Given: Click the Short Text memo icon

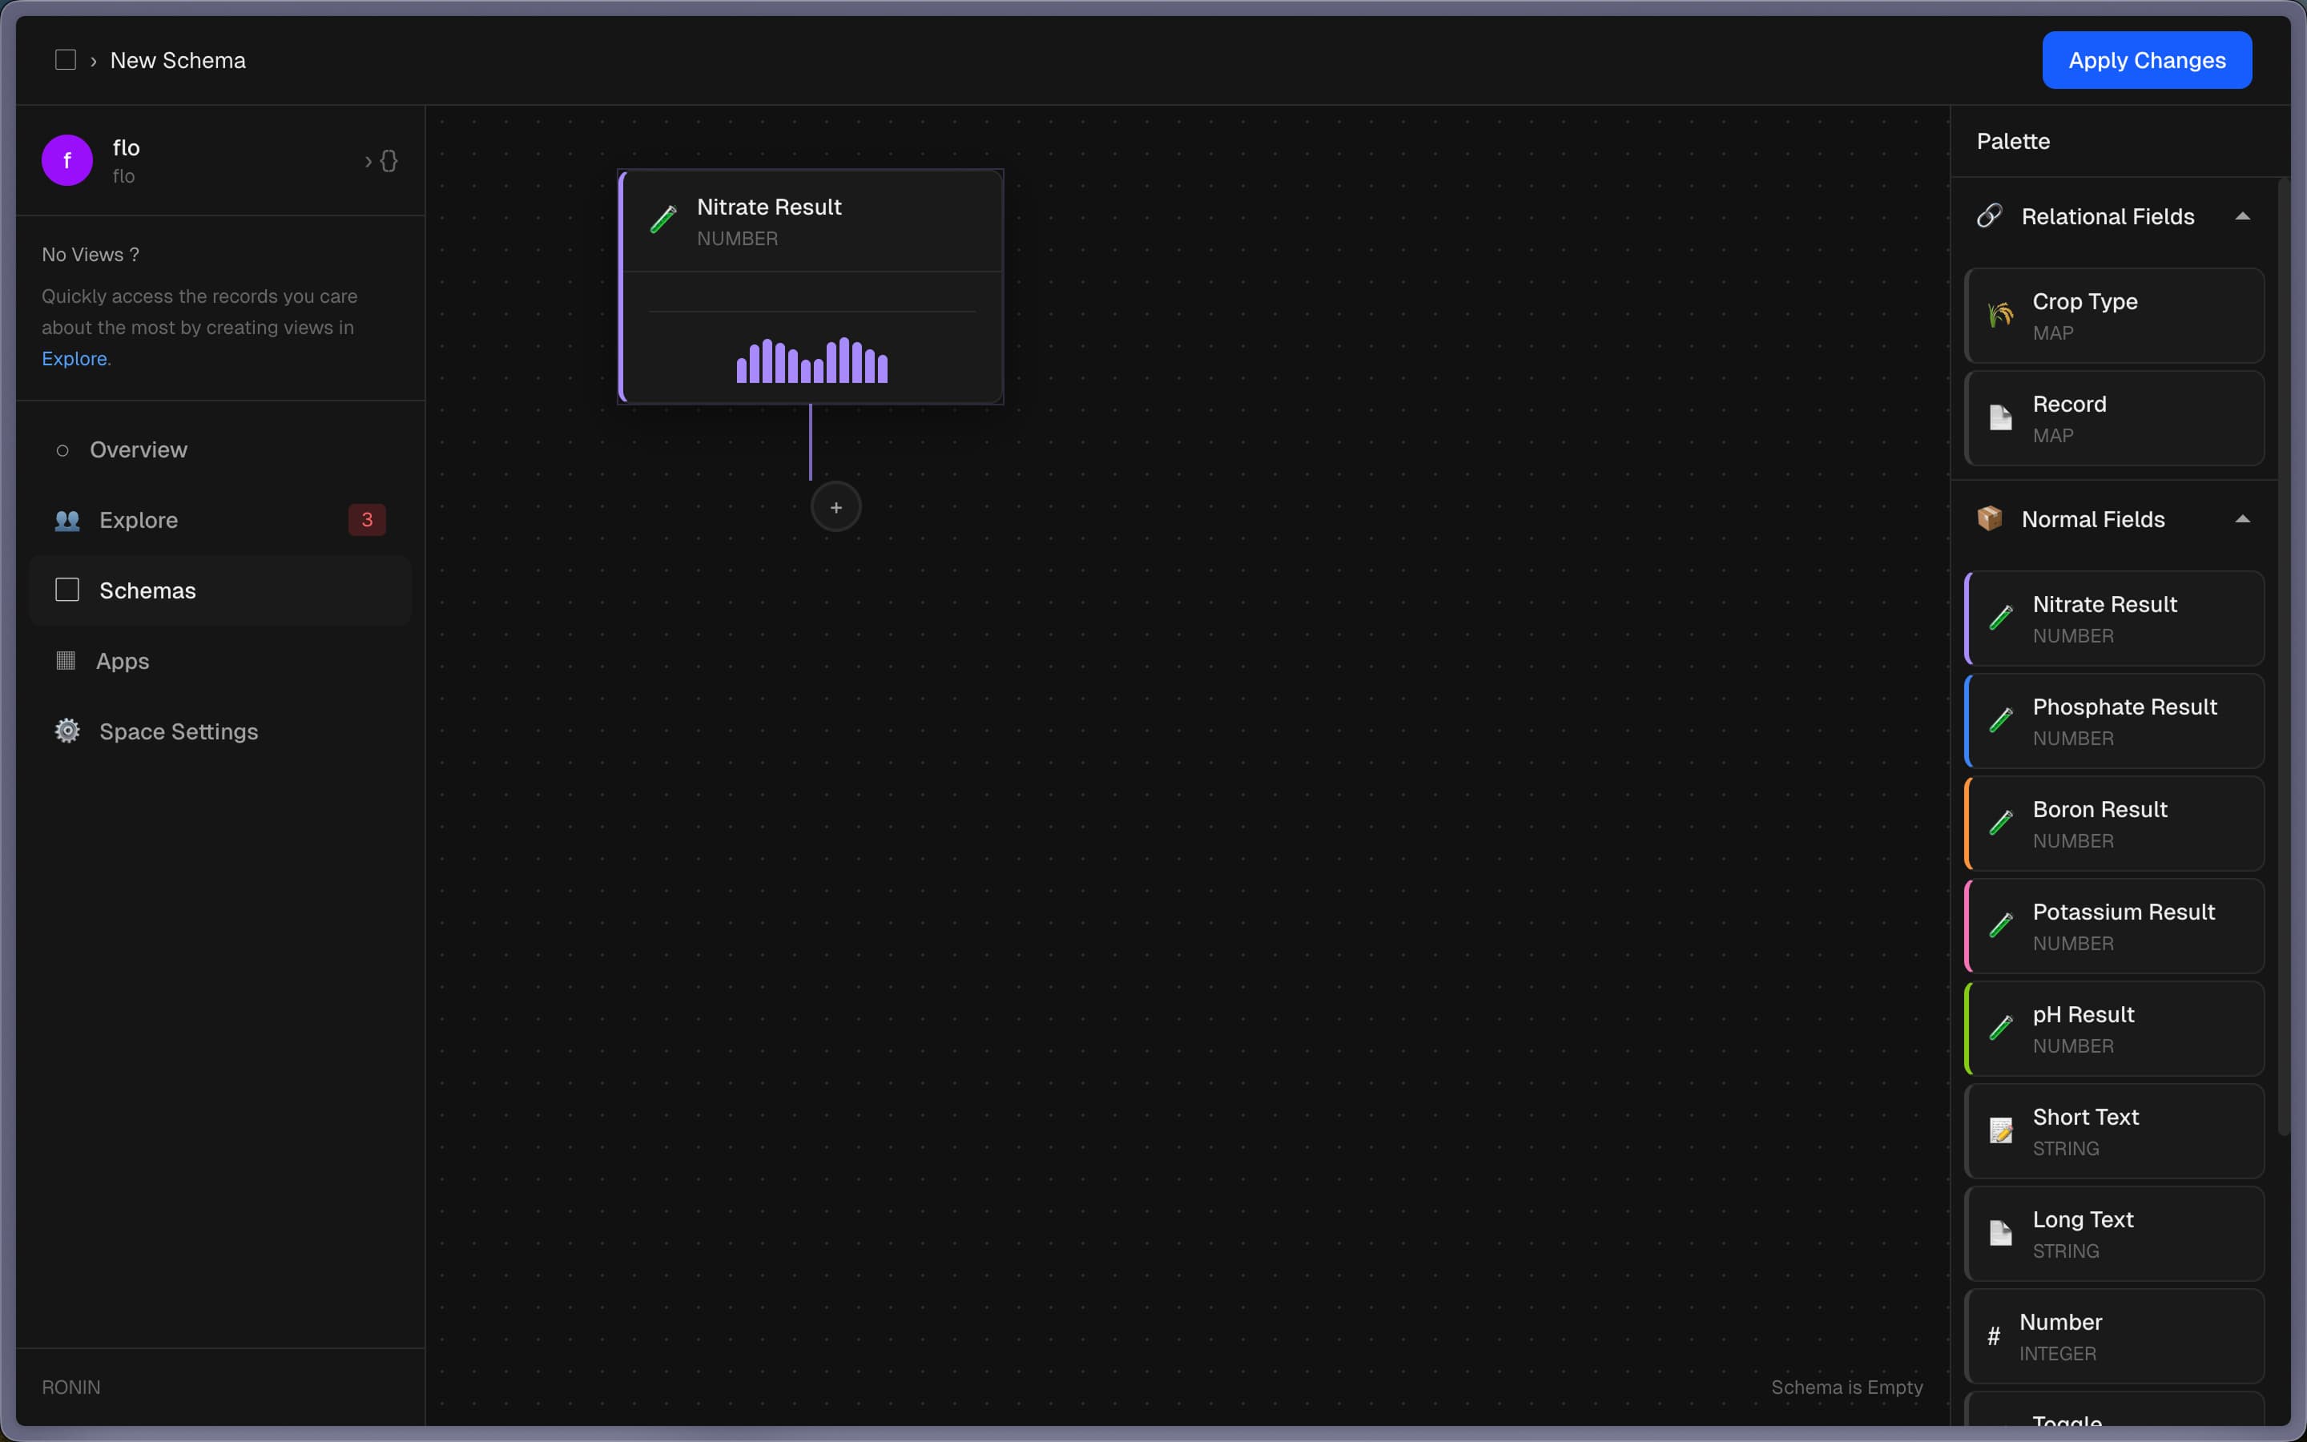Looking at the screenshot, I should click(2000, 1131).
